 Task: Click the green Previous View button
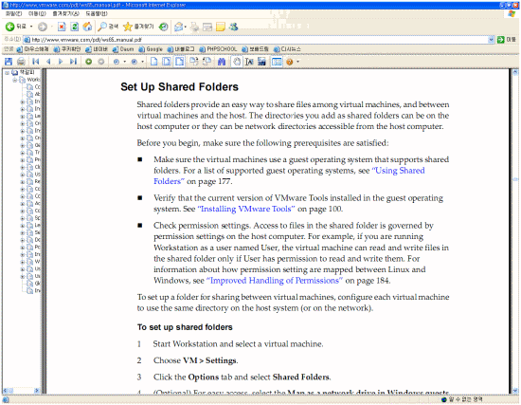coord(88,62)
